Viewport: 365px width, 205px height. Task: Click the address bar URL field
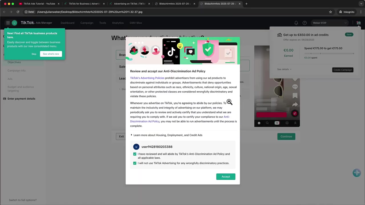(x=182, y=12)
